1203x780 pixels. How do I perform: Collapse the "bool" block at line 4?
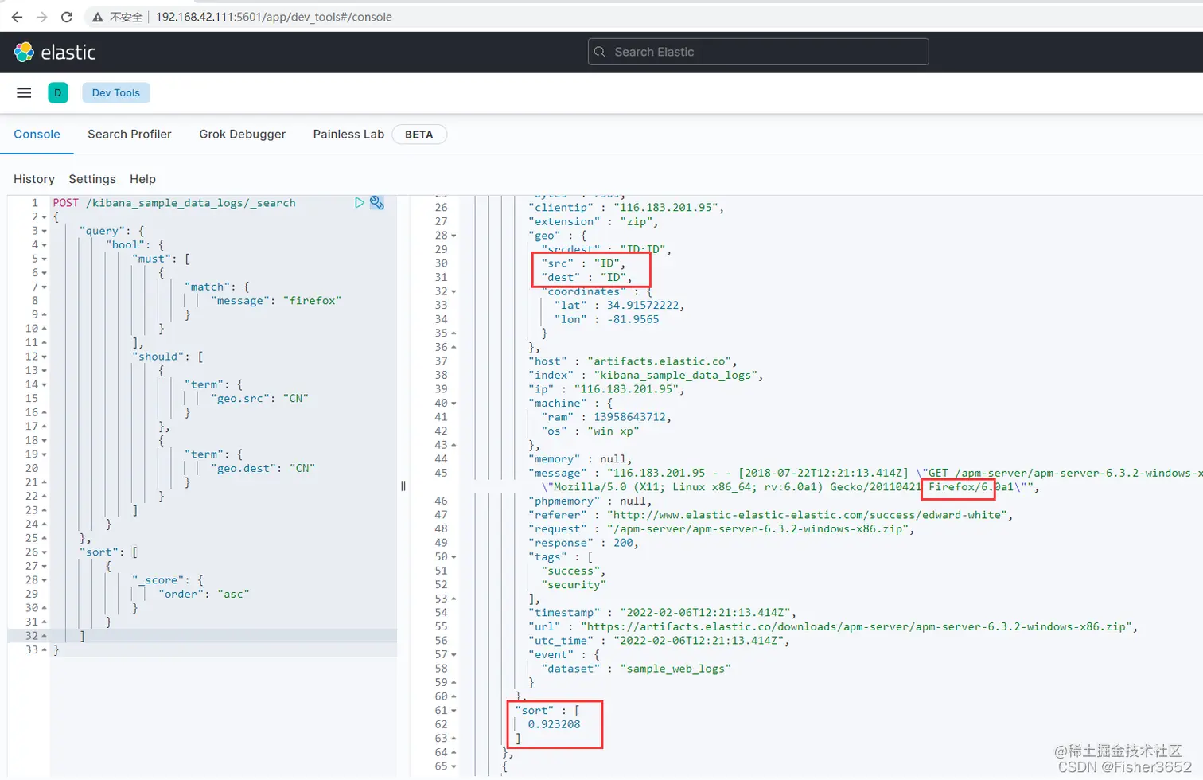(x=44, y=245)
